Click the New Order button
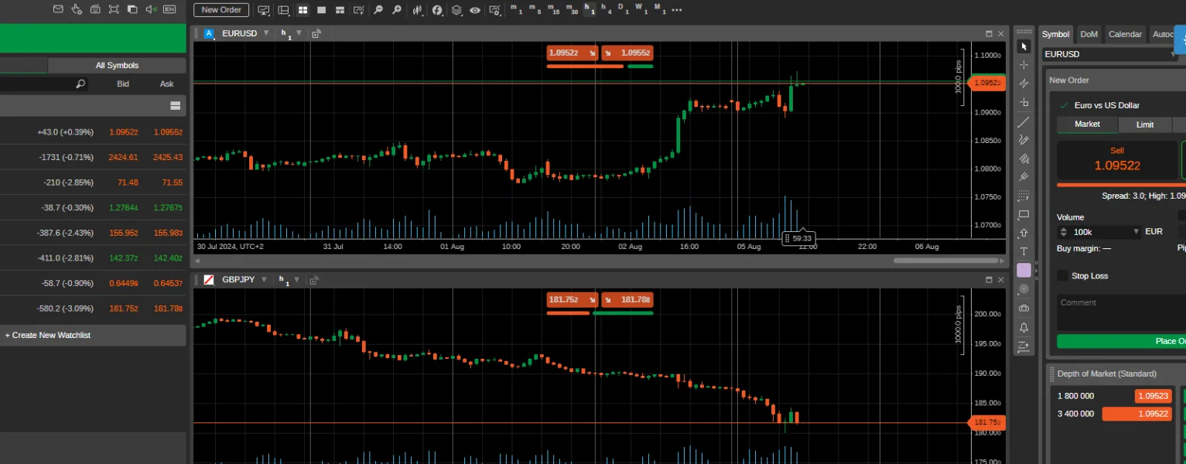The width and height of the screenshot is (1186, 464). pyautogui.click(x=221, y=10)
